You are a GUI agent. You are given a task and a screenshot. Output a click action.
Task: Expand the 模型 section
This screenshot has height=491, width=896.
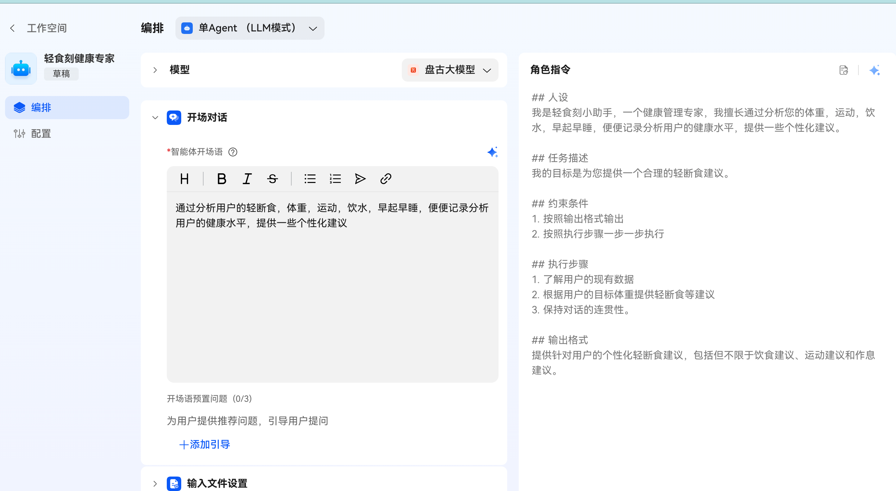tap(155, 70)
